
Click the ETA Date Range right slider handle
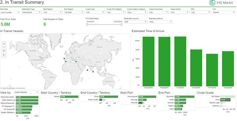[122, 24]
